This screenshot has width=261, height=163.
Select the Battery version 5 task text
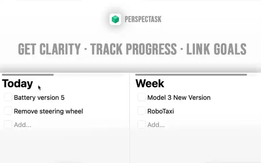[39, 98]
